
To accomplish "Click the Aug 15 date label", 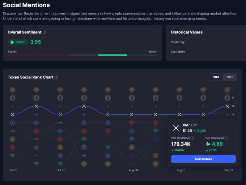I will (x=181, y=170).
